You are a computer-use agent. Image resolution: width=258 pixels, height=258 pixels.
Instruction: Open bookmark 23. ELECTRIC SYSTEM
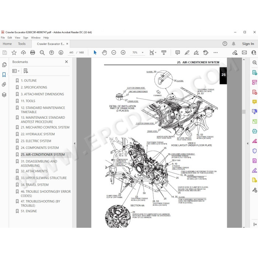(x=36, y=141)
